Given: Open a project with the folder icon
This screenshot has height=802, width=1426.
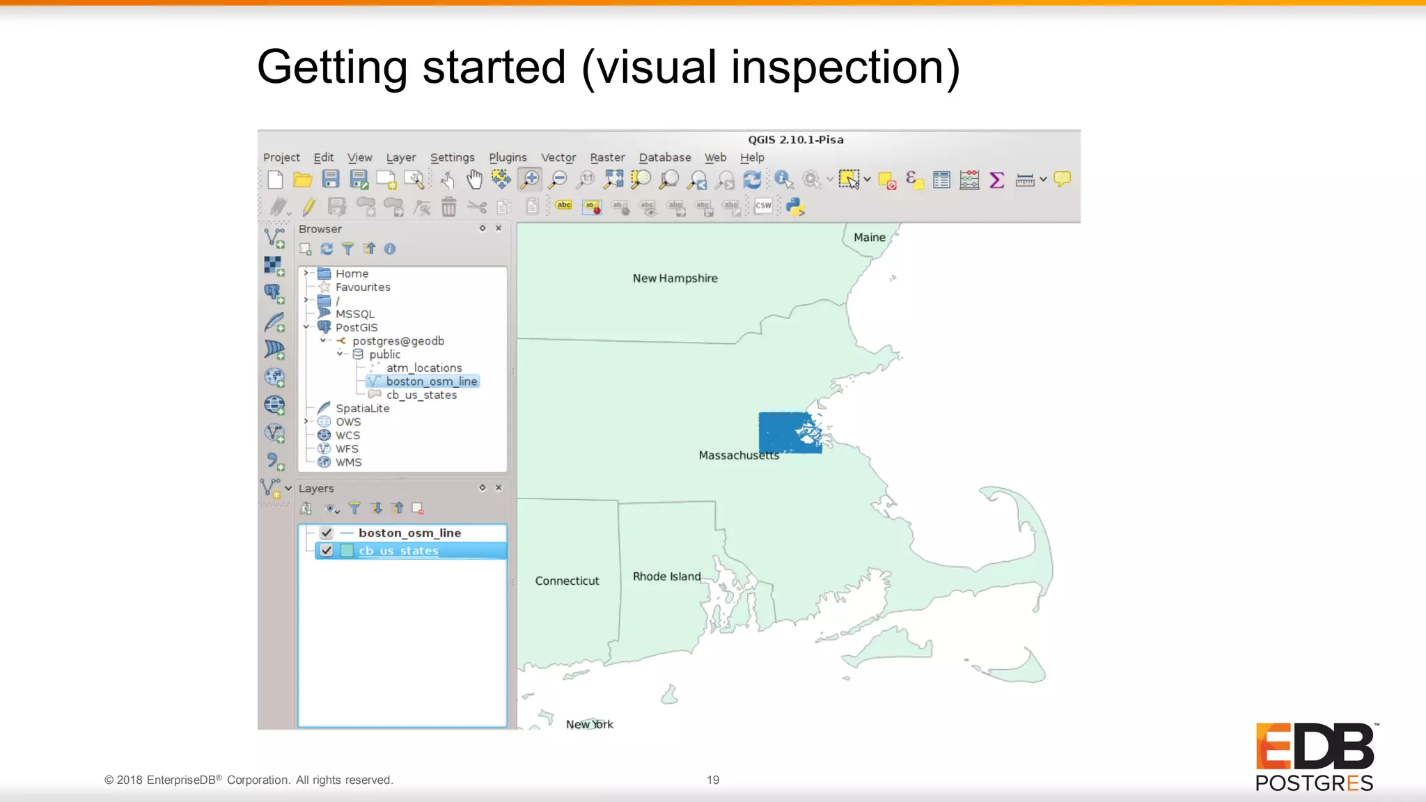Looking at the screenshot, I should click(x=302, y=180).
